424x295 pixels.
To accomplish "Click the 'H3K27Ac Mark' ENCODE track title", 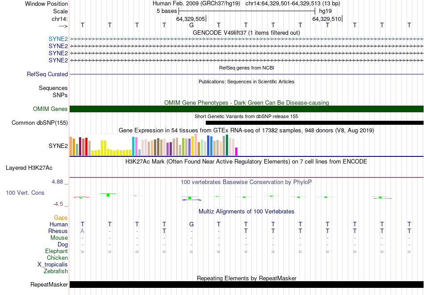I will point(246,162).
